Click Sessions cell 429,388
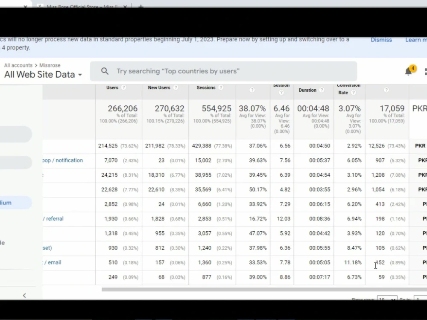Screen dimensions: 427x320 tap(202, 146)
